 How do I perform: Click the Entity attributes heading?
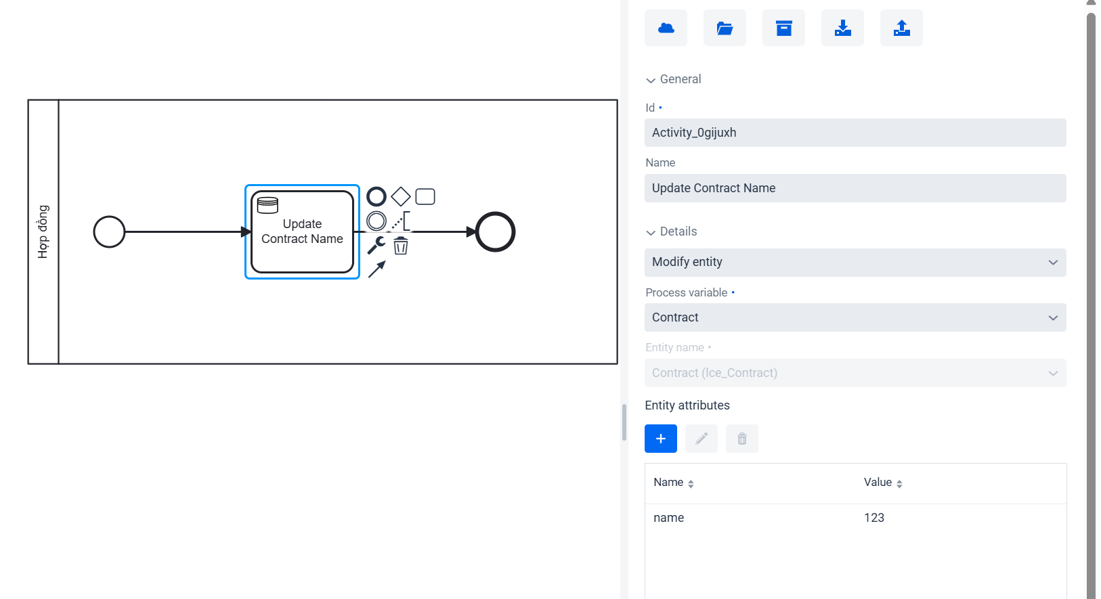[687, 405]
